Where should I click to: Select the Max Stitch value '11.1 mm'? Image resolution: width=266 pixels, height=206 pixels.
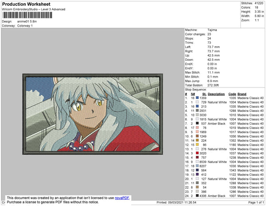coord(214,72)
